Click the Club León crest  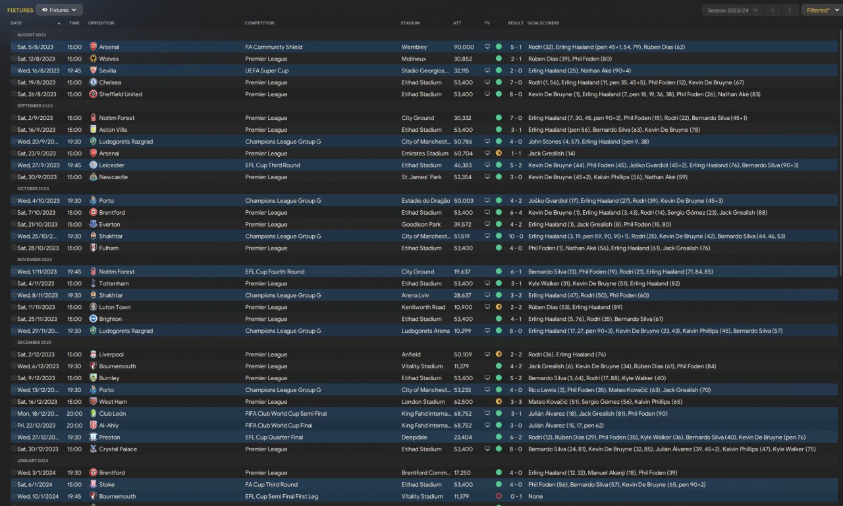93,414
